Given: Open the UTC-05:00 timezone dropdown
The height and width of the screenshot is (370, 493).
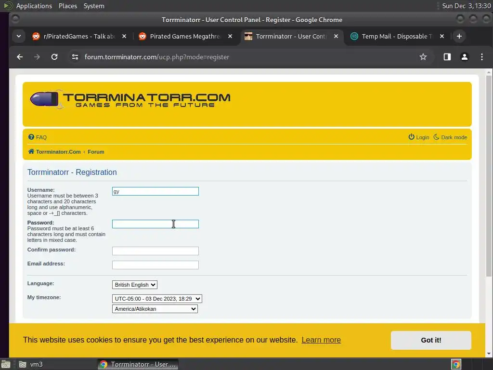Looking at the screenshot, I should [x=157, y=299].
